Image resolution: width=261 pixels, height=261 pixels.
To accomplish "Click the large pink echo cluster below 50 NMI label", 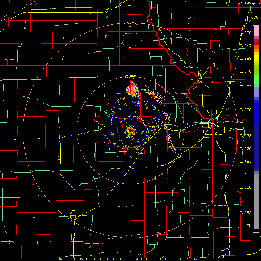I will [x=133, y=89].
